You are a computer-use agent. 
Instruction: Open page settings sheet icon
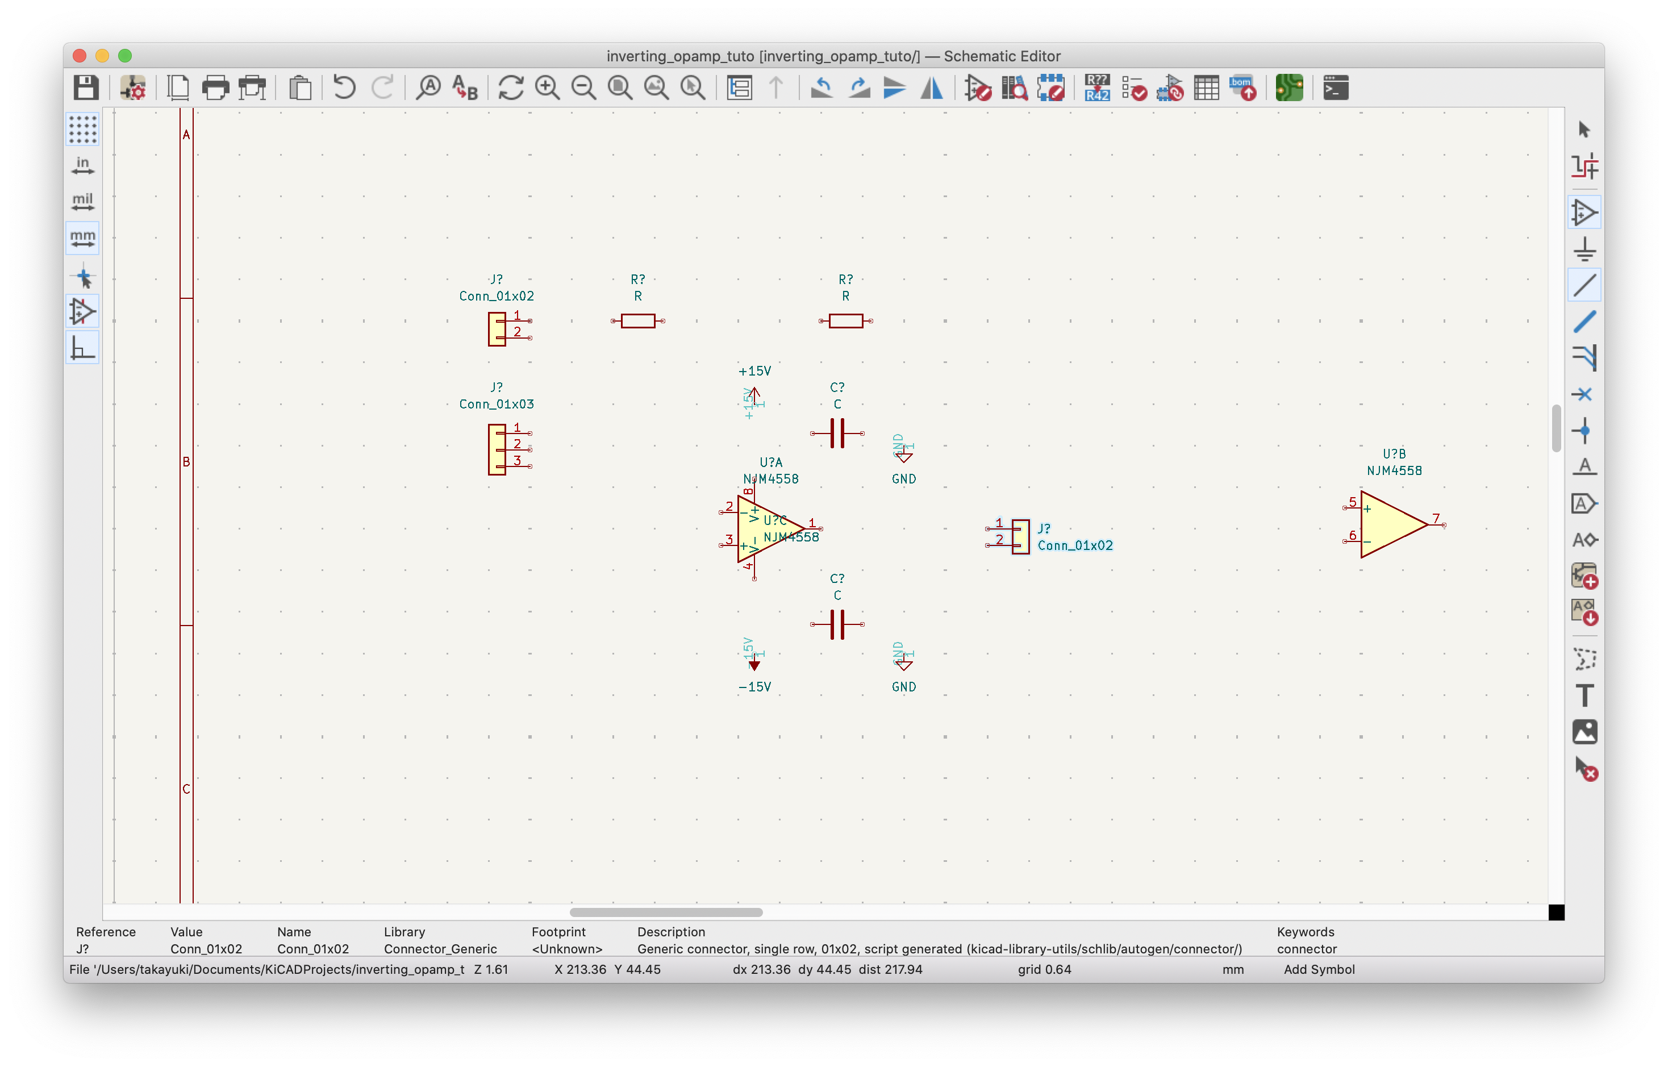[178, 88]
